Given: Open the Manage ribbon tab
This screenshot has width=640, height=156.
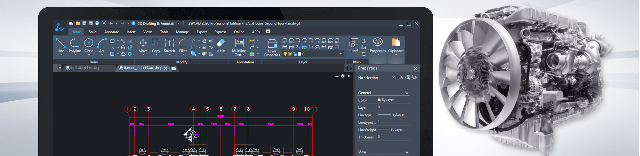Looking at the screenshot, I should (182, 32).
